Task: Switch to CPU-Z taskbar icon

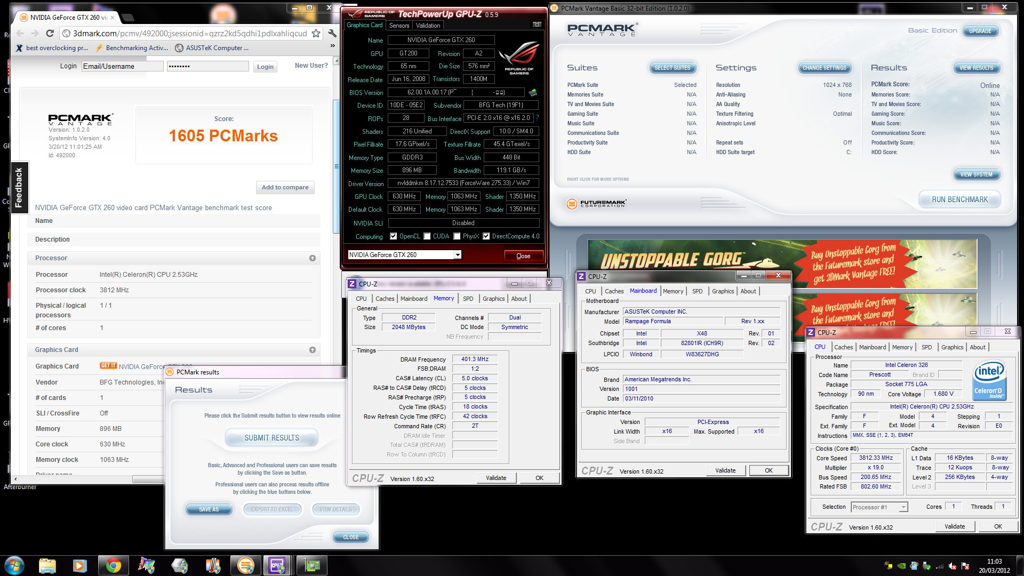Action: pyautogui.click(x=277, y=565)
